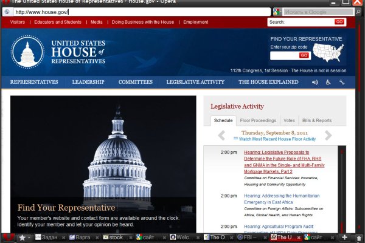The image size is (365, 243).
Task: Click the House Capitol seal logo
Action: pyautogui.click(x=27, y=52)
